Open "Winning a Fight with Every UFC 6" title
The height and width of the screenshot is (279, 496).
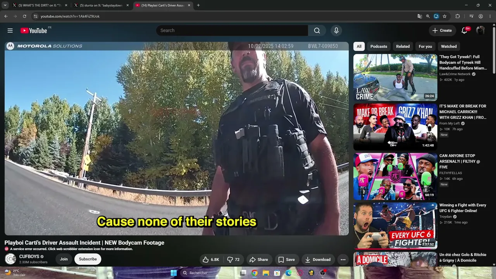click(x=463, y=208)
